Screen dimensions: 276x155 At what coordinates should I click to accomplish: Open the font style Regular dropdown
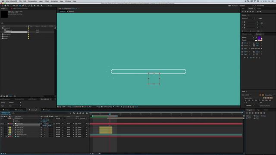[248, 40]
